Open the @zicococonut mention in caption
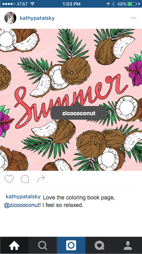Screen dimensions: 142x254 tap(22, 205)
